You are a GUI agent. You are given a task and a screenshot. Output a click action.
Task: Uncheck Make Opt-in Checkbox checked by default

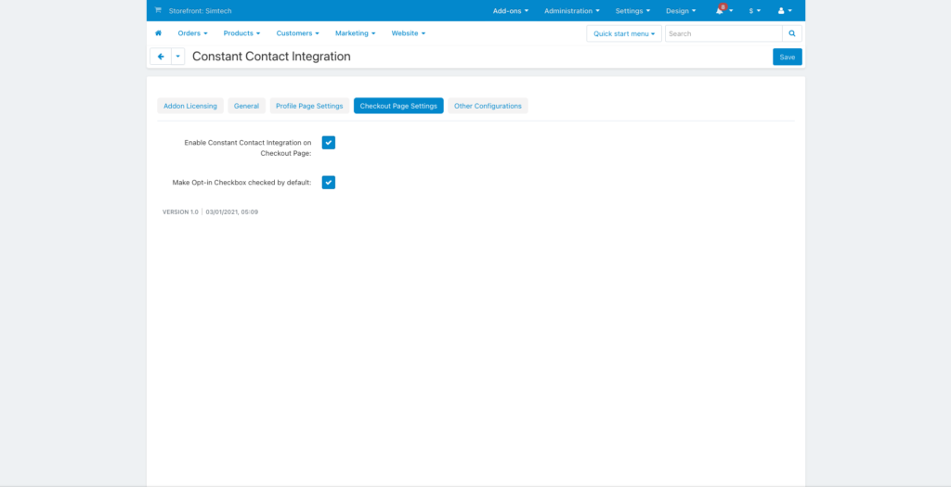pyautogui.click(x=328, y=183)
